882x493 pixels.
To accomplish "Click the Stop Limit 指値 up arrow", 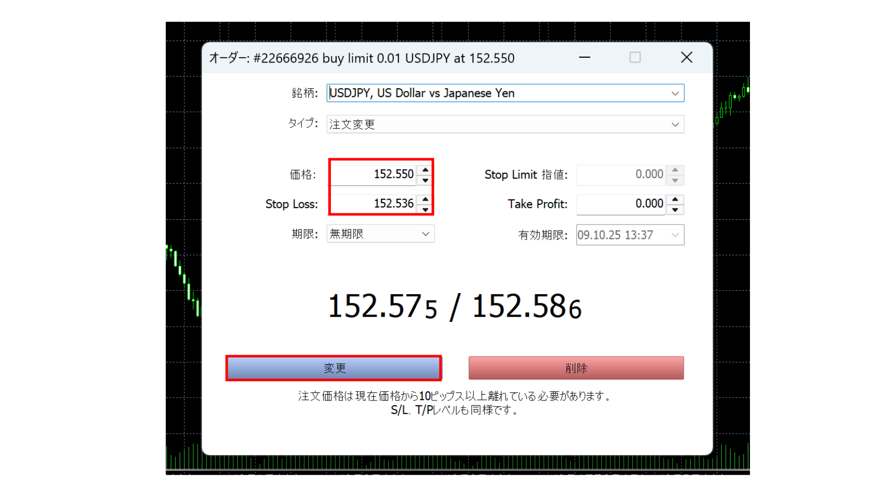I will 675,170.
